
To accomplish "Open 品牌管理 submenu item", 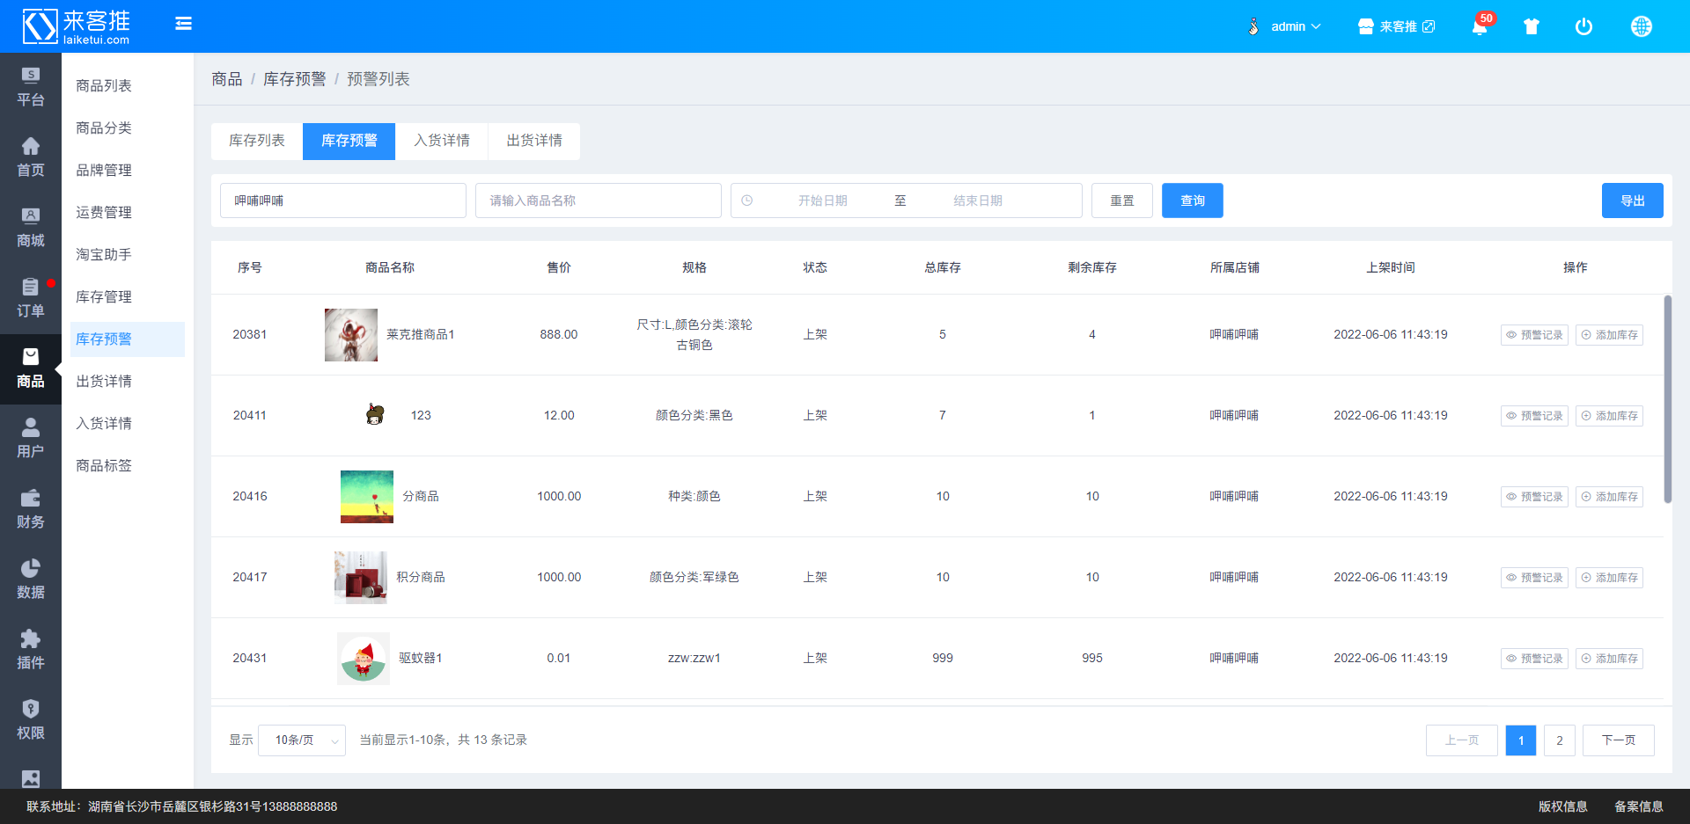I will [x=128, y=170].
